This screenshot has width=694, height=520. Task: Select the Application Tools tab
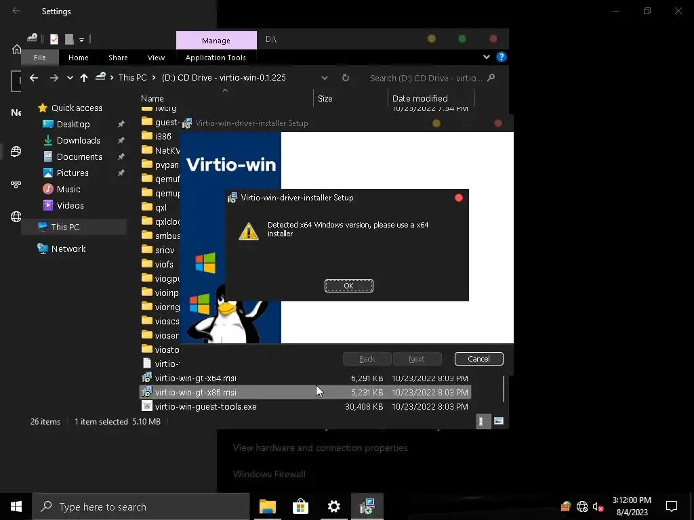click(216, 58)
